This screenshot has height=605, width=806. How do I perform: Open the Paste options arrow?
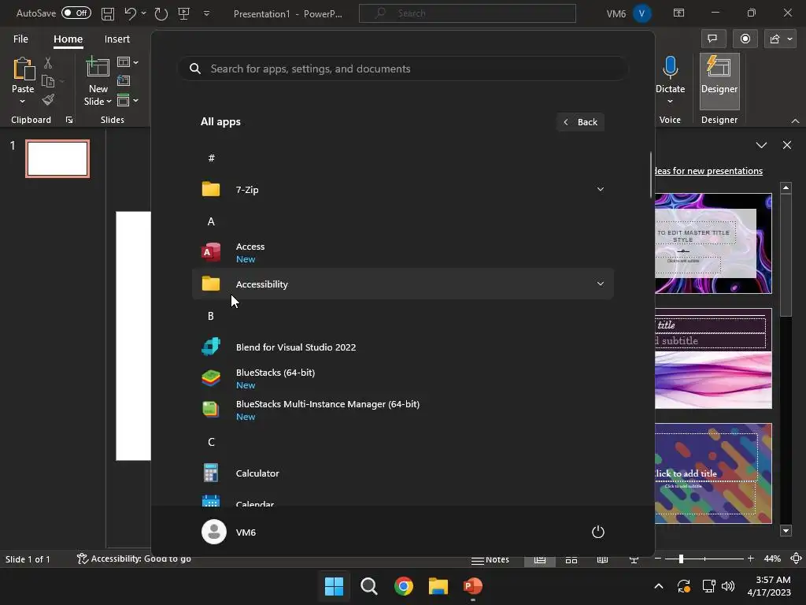[x=23, y=102]
